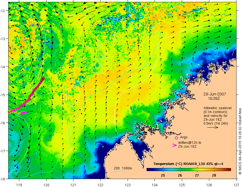Click the longitude axis label 120
The width and height of the screenshot is (242, 187).
click(46, 185)
